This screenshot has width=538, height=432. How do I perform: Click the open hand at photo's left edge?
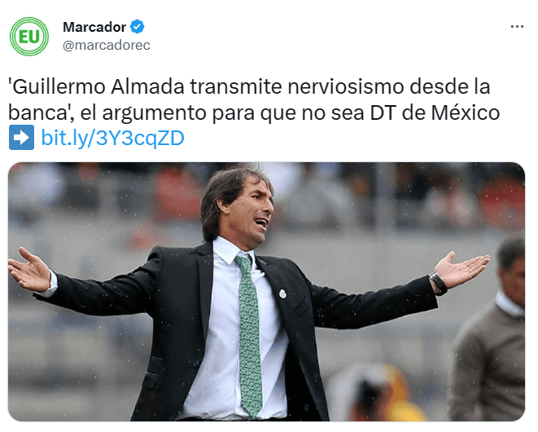(x=29, y=270)
